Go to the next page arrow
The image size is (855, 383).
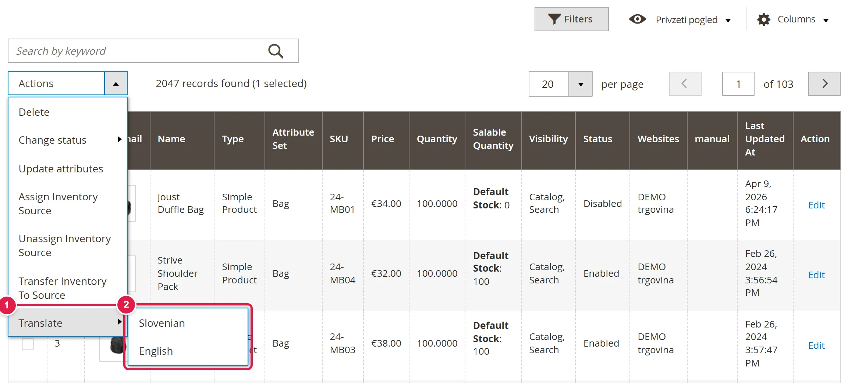824,84
